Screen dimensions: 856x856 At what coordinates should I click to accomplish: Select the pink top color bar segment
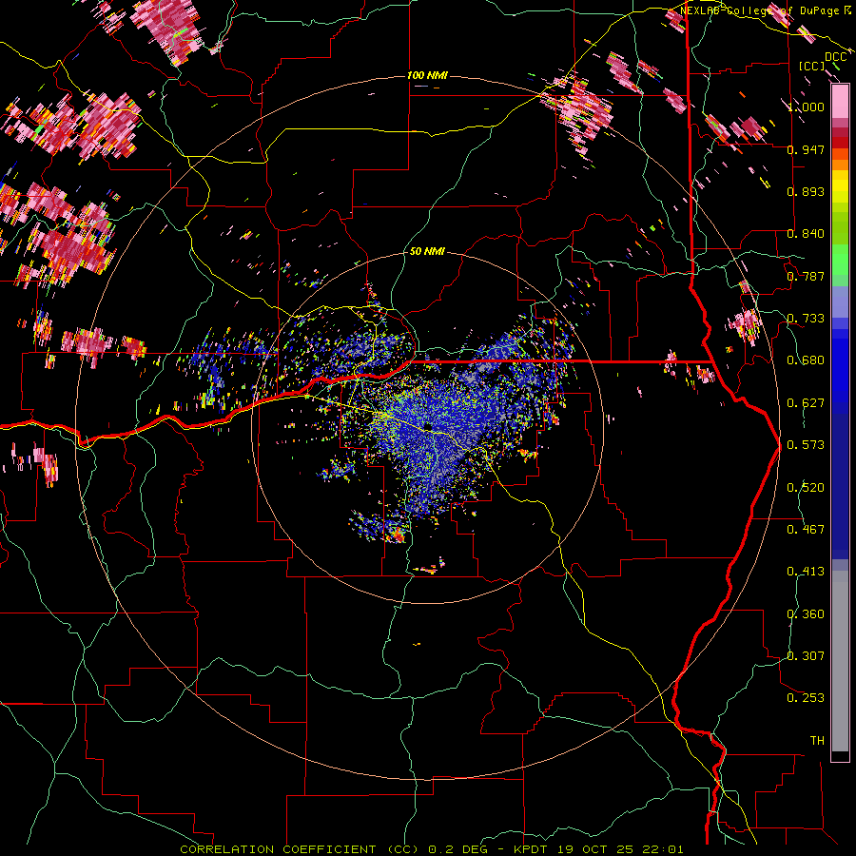click(x=840, y=101)
